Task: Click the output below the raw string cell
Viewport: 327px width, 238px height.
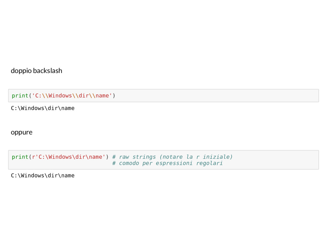Action: tap(43, 176)
